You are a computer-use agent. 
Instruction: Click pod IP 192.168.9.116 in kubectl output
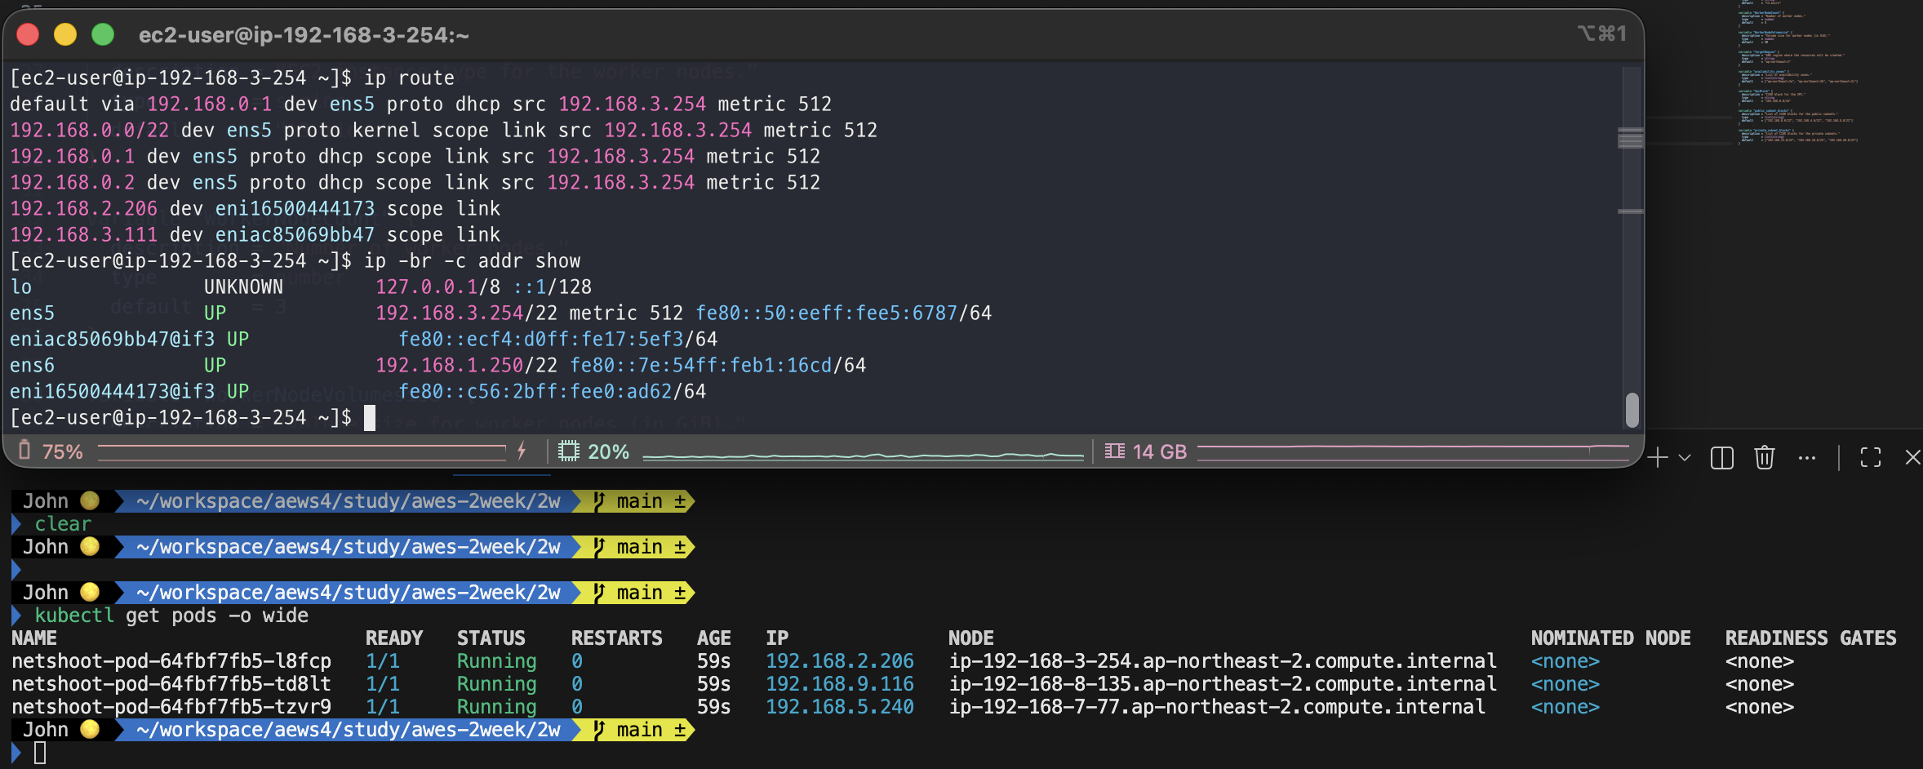pyautogui.click(x=840, y=684)
